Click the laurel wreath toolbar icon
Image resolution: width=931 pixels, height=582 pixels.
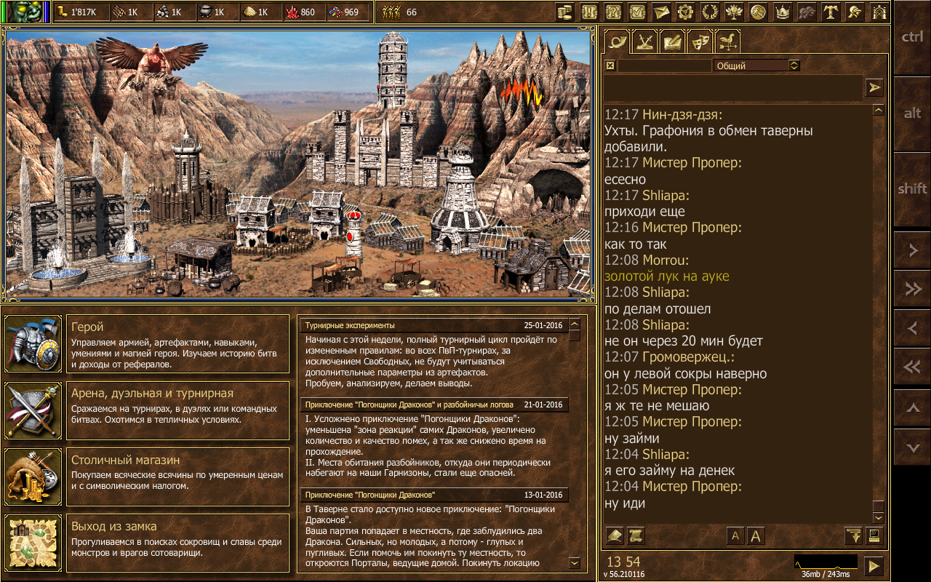click(708, 12)
